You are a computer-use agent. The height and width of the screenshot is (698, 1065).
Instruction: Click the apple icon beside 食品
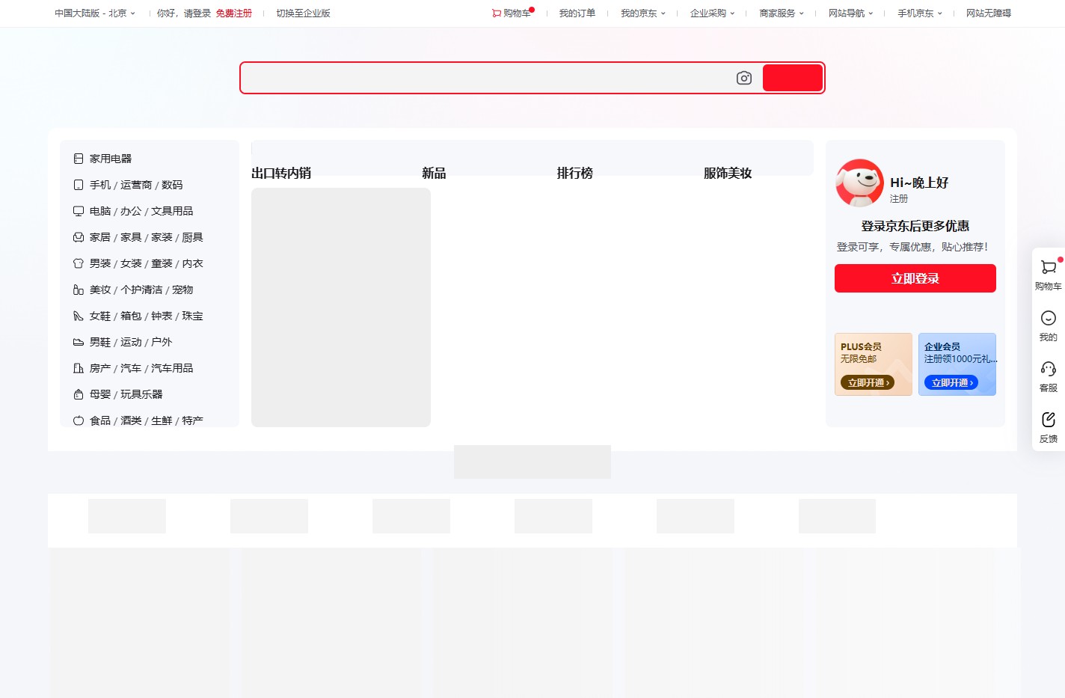tap(79, 420)
